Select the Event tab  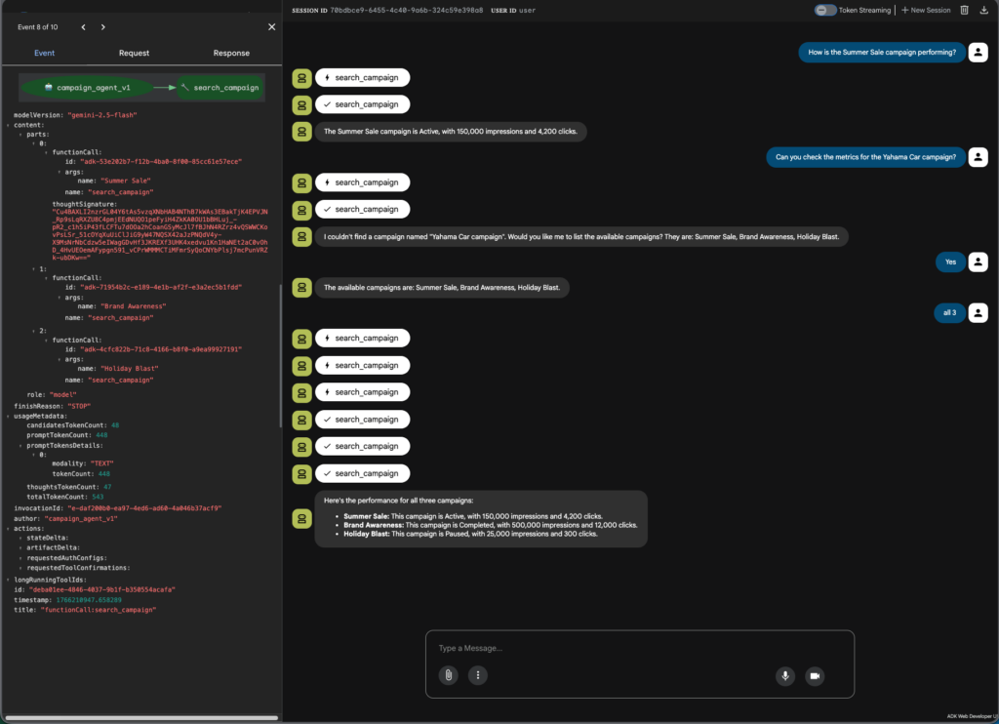[x=44, y=53]
